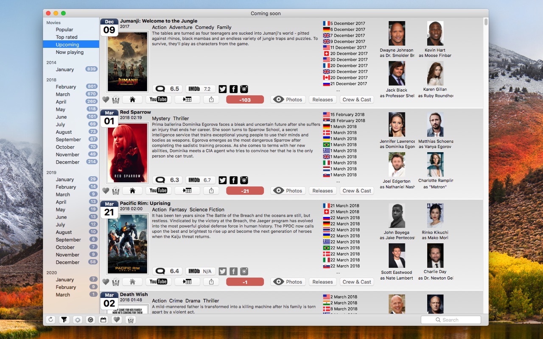Image resolution: width=543 pixels, height=339 pixels.
Task: Mark Red Sparrow watched with popcorn toggle
Action: pos(115,191)
